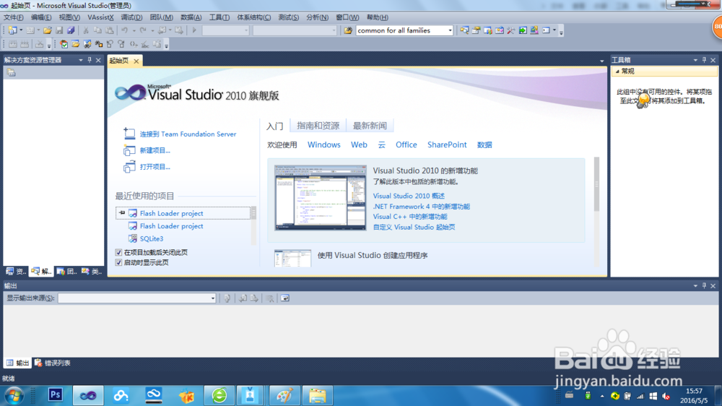Click the '.NET Framework 4' new features link
This screenshot has height=406, width=722.
422,207
